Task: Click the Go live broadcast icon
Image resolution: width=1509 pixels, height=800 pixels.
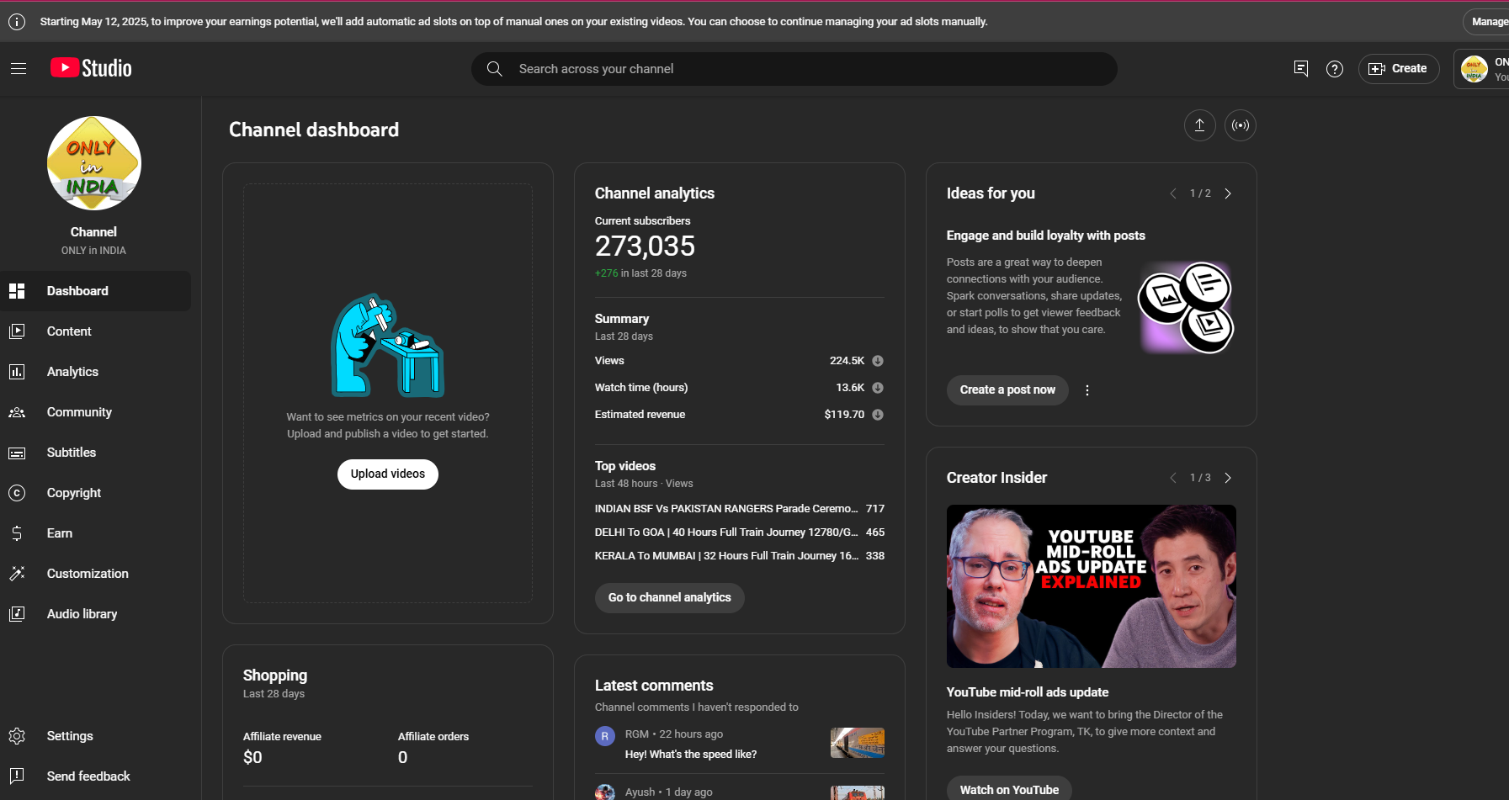Action: click(x=1241, y=125)
